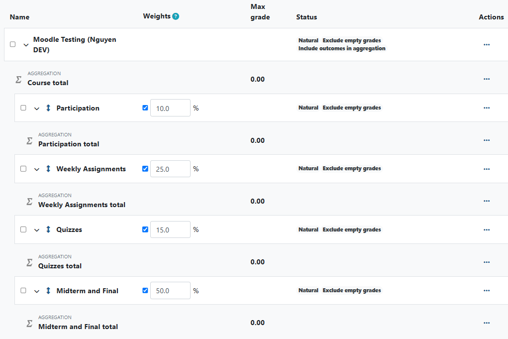This screenshot has height=339, width=508.
Task: Expand the Weekly Assignments category
Action: point(36,169)
